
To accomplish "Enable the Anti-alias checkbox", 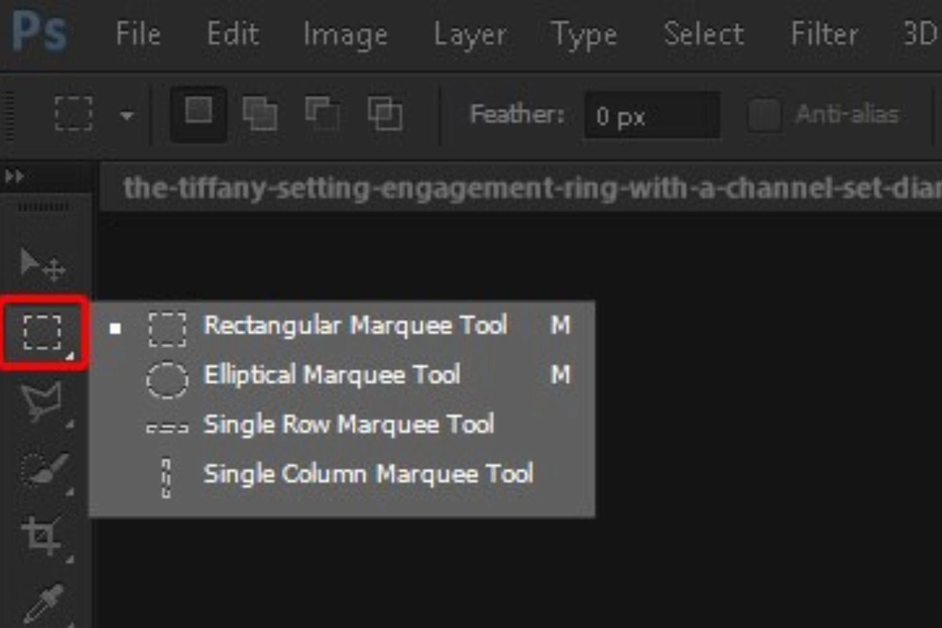I will pyautogui.click(x=764, y=115).
